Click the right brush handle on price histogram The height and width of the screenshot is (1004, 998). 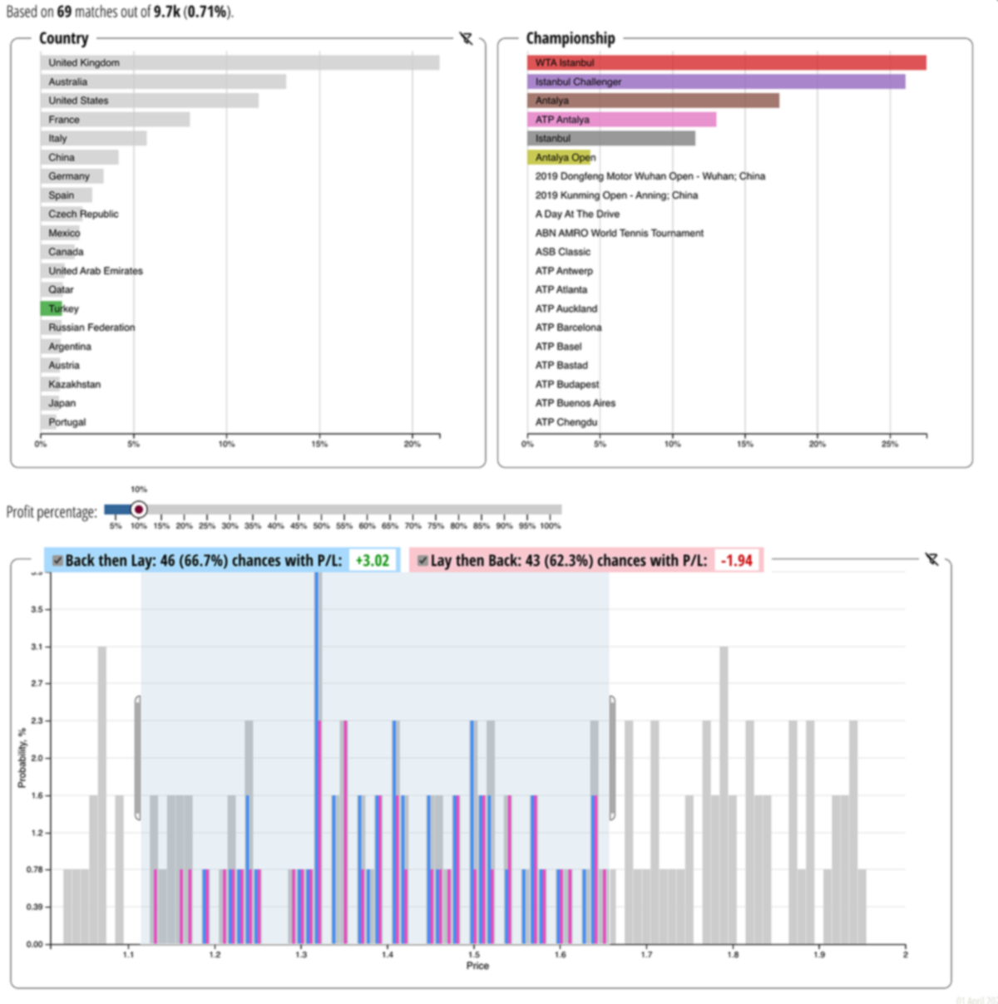[612, 758]
